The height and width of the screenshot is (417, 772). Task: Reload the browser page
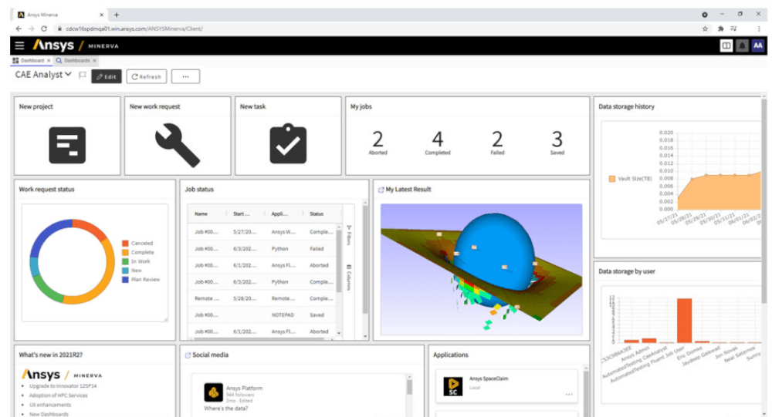(44, 29)
